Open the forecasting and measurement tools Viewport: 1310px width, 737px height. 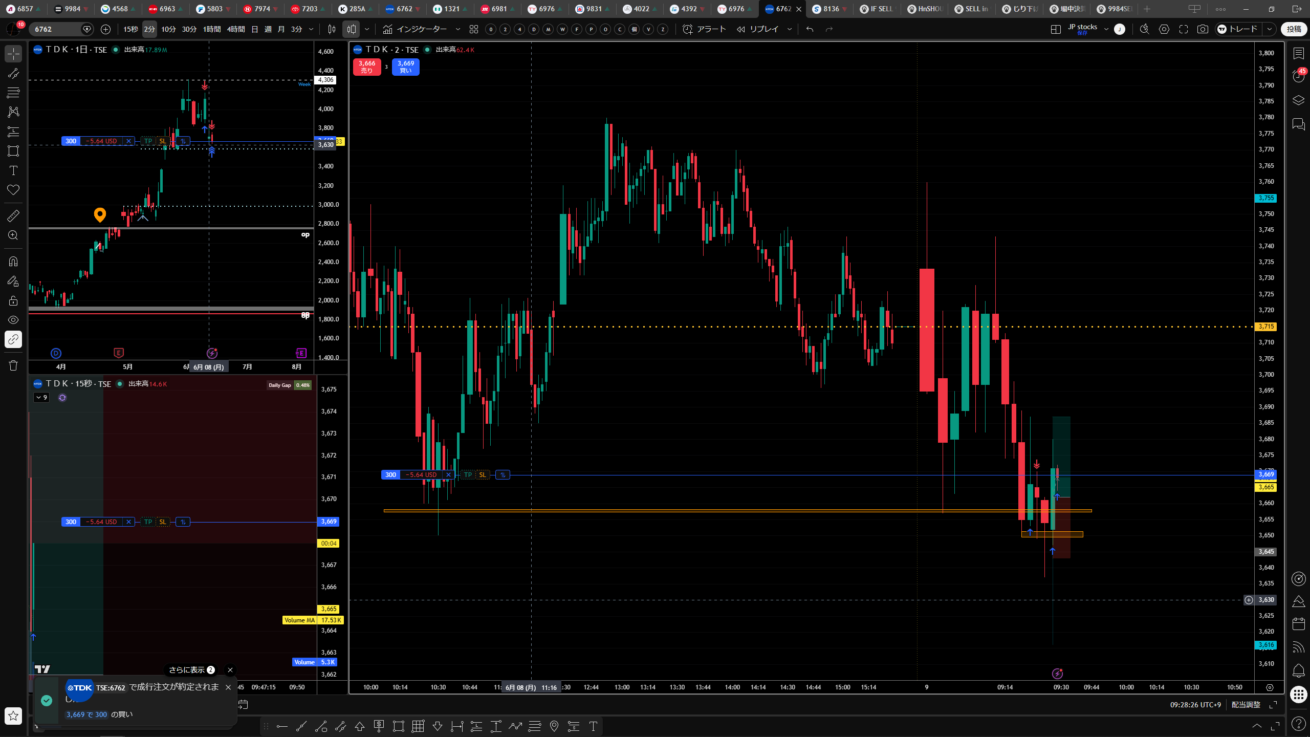pyautogui.click(x=13, y=132)
